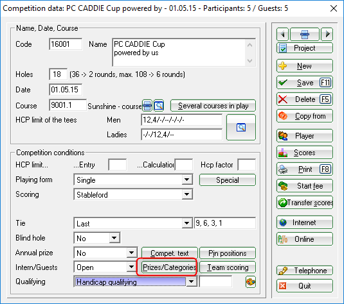
Task: Open the color palette icon beside Qualifying
Action: (x=251, y=282)
